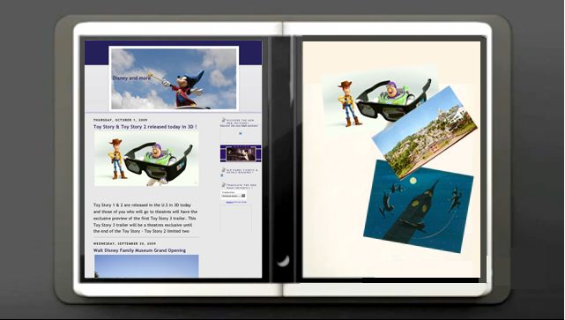Open the 'Toy Story & Toy Story 2 released today in 3D' post link
Image resolution: width=565 pixels, height=320 pixels.
(x=145, y=127)
